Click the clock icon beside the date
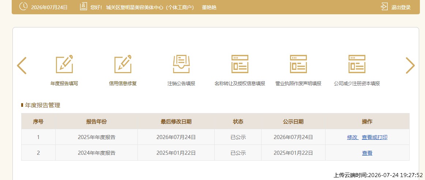425x180 pixels. (x=23, y=7)
